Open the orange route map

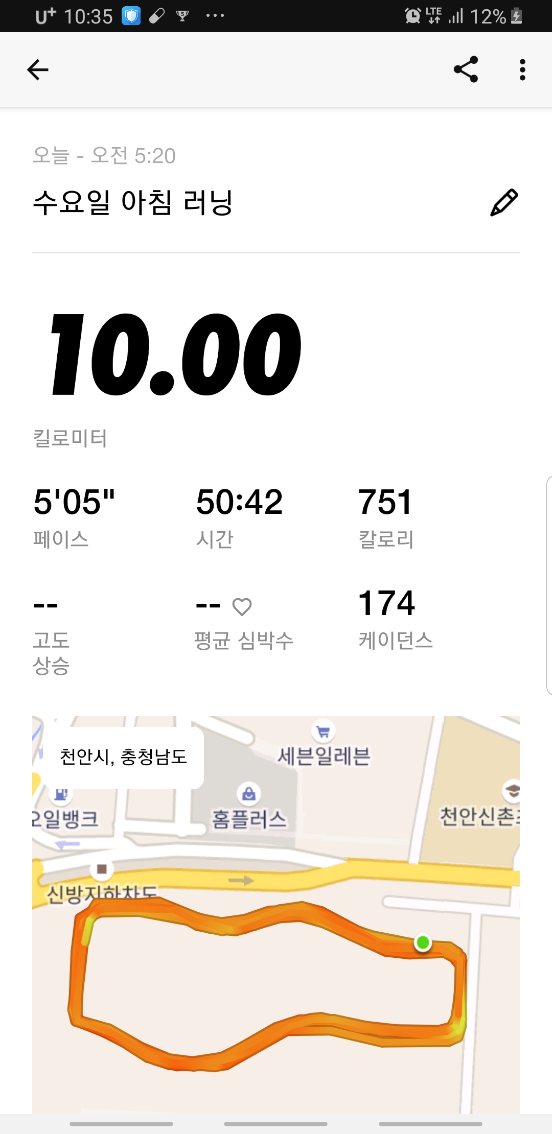point(276,914)
